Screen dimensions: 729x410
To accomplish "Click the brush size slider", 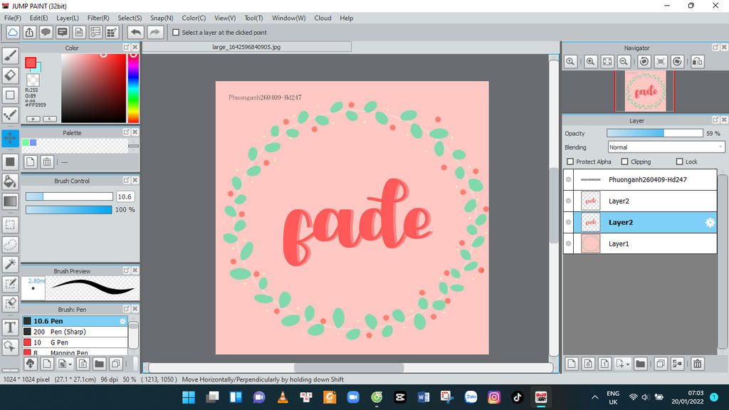I will (69, 196).
